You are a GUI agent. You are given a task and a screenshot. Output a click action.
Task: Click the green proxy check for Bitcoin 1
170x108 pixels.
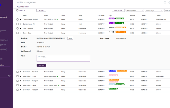(x=58, y=19)
